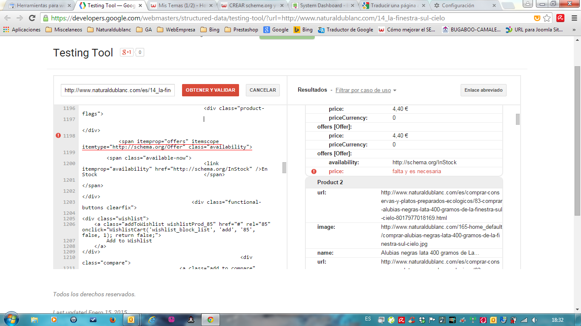The width and height of the screenshot is (581, 326).
Task: Click the Chrome user profile icon
Action: (x=527, y=3)
